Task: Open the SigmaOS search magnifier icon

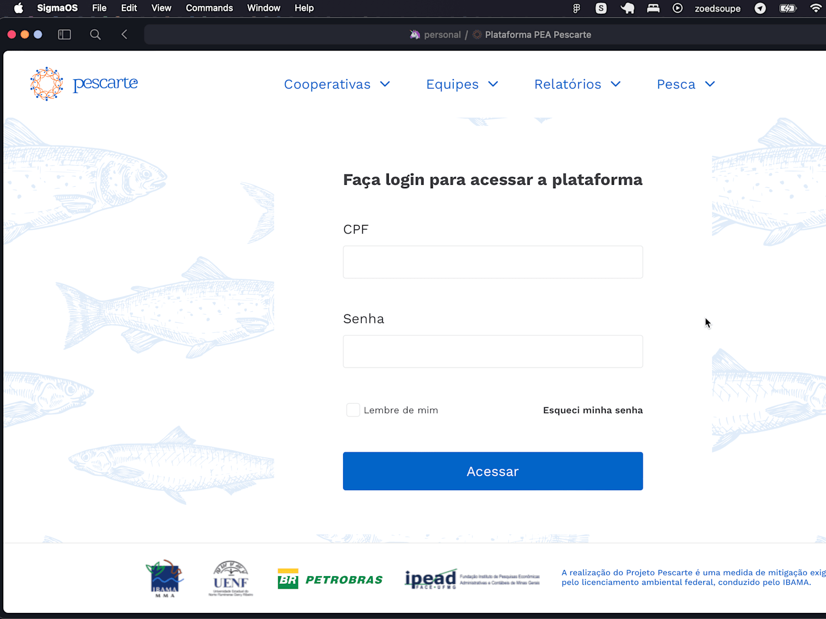Action: (x=95, y=35)
